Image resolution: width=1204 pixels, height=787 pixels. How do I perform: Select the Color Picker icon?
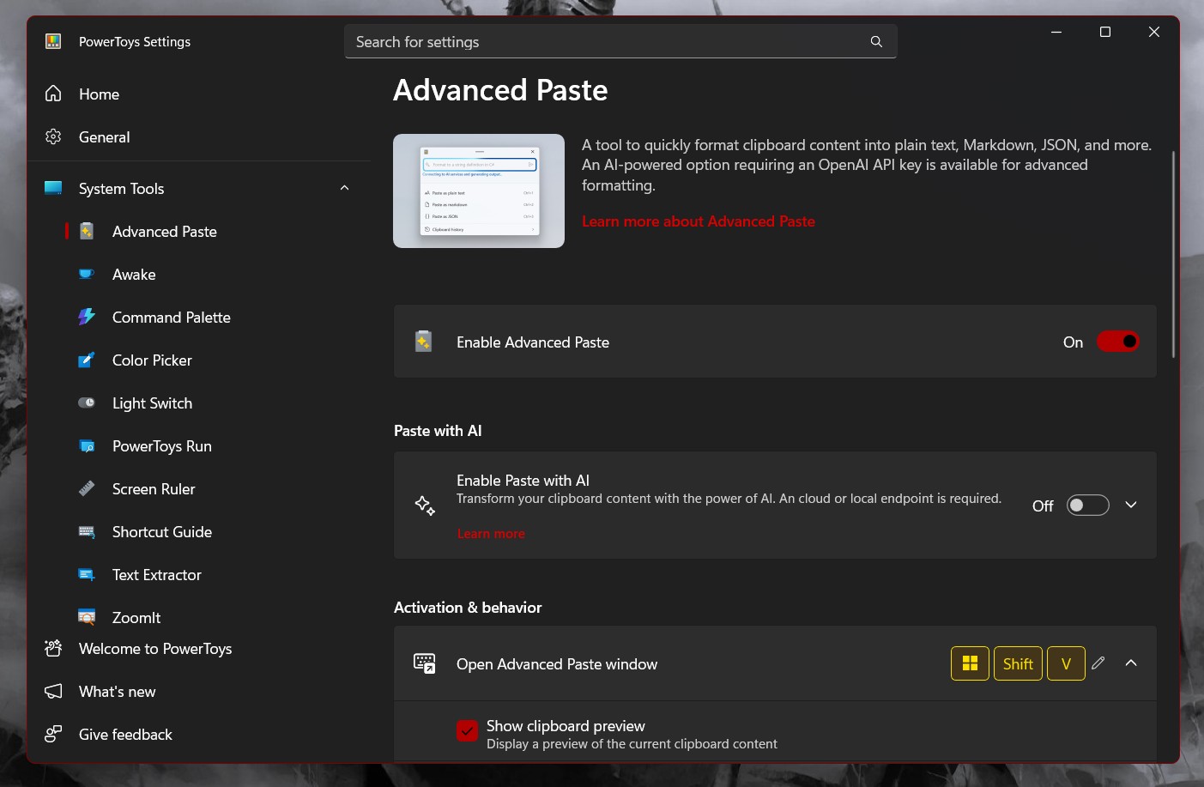pyautogui.click(x=86, y=360)
